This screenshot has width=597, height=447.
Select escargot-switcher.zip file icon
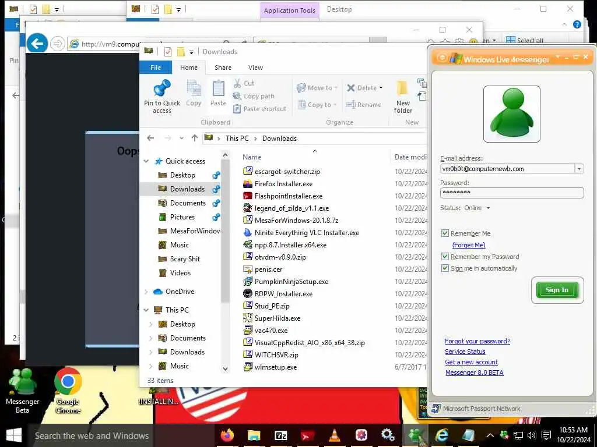(x=247, y=171)
